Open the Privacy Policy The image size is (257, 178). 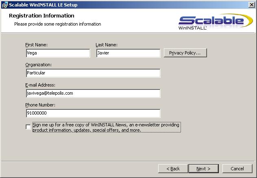(x=185, y=53)
